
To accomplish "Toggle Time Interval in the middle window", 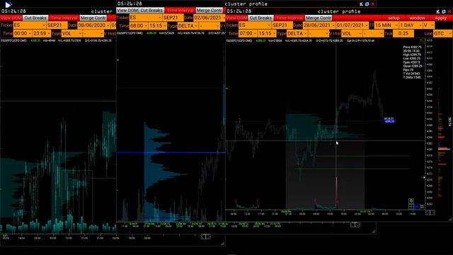I will click(x=180, y=10).
